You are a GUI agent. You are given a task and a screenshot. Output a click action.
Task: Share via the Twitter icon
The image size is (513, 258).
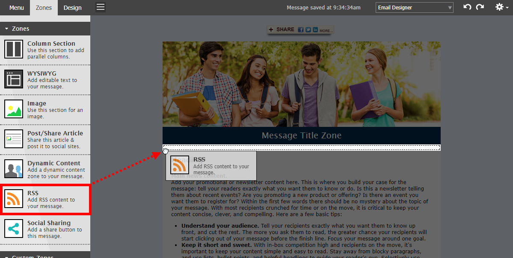click(308, 30)
